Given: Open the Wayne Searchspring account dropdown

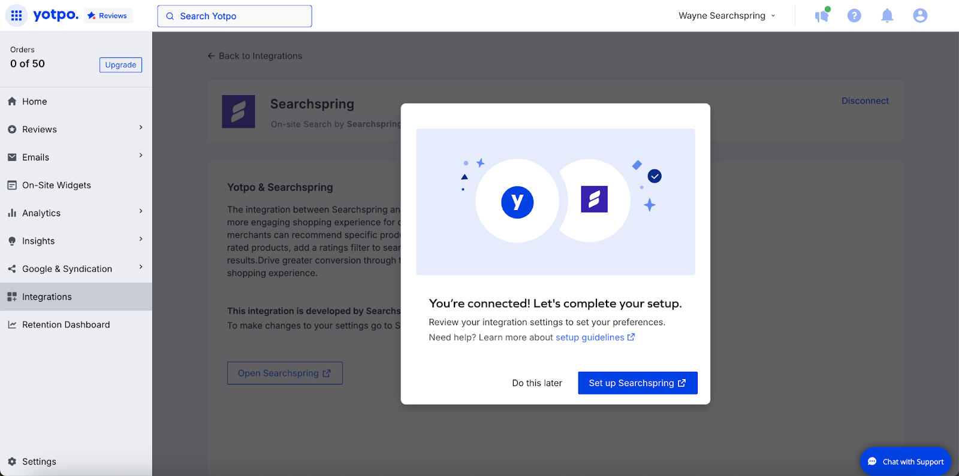Looking at the screenshot, I should point(727,16).
